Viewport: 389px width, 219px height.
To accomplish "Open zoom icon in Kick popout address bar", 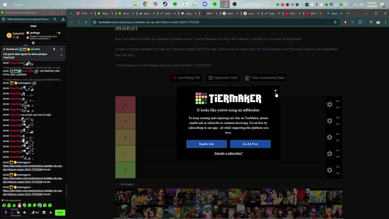I will pyautogui.click(x=55, y=19).
